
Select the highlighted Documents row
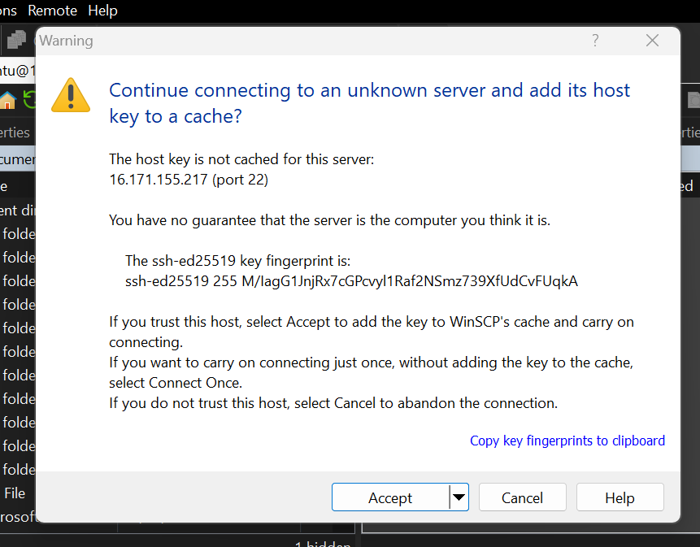point(17,159)
